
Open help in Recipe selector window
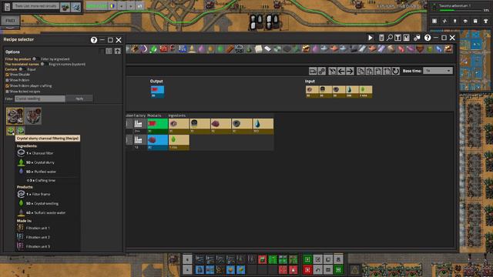pyautogui.click(x=94, y=40)
